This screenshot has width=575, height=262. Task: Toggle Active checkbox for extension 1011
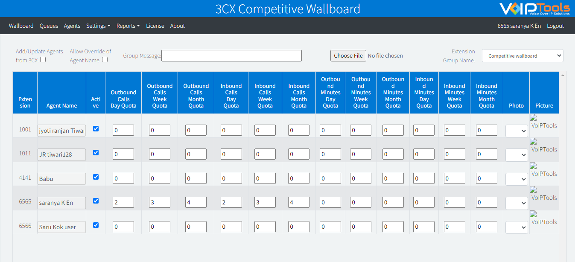click(x=96, y=152)
